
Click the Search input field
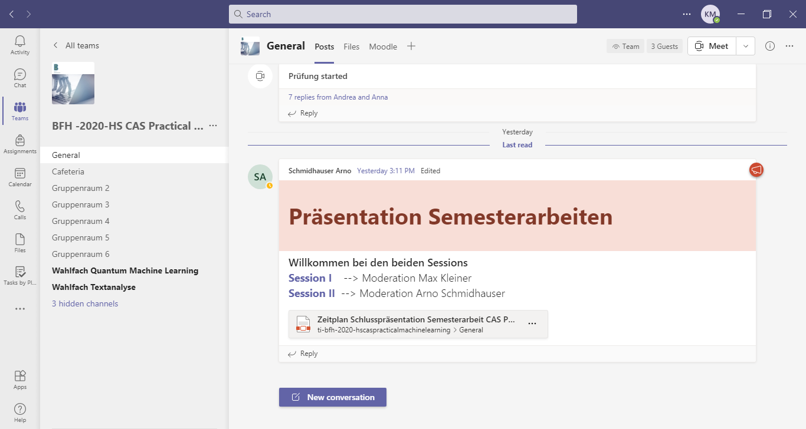click(x=403, y=14)
